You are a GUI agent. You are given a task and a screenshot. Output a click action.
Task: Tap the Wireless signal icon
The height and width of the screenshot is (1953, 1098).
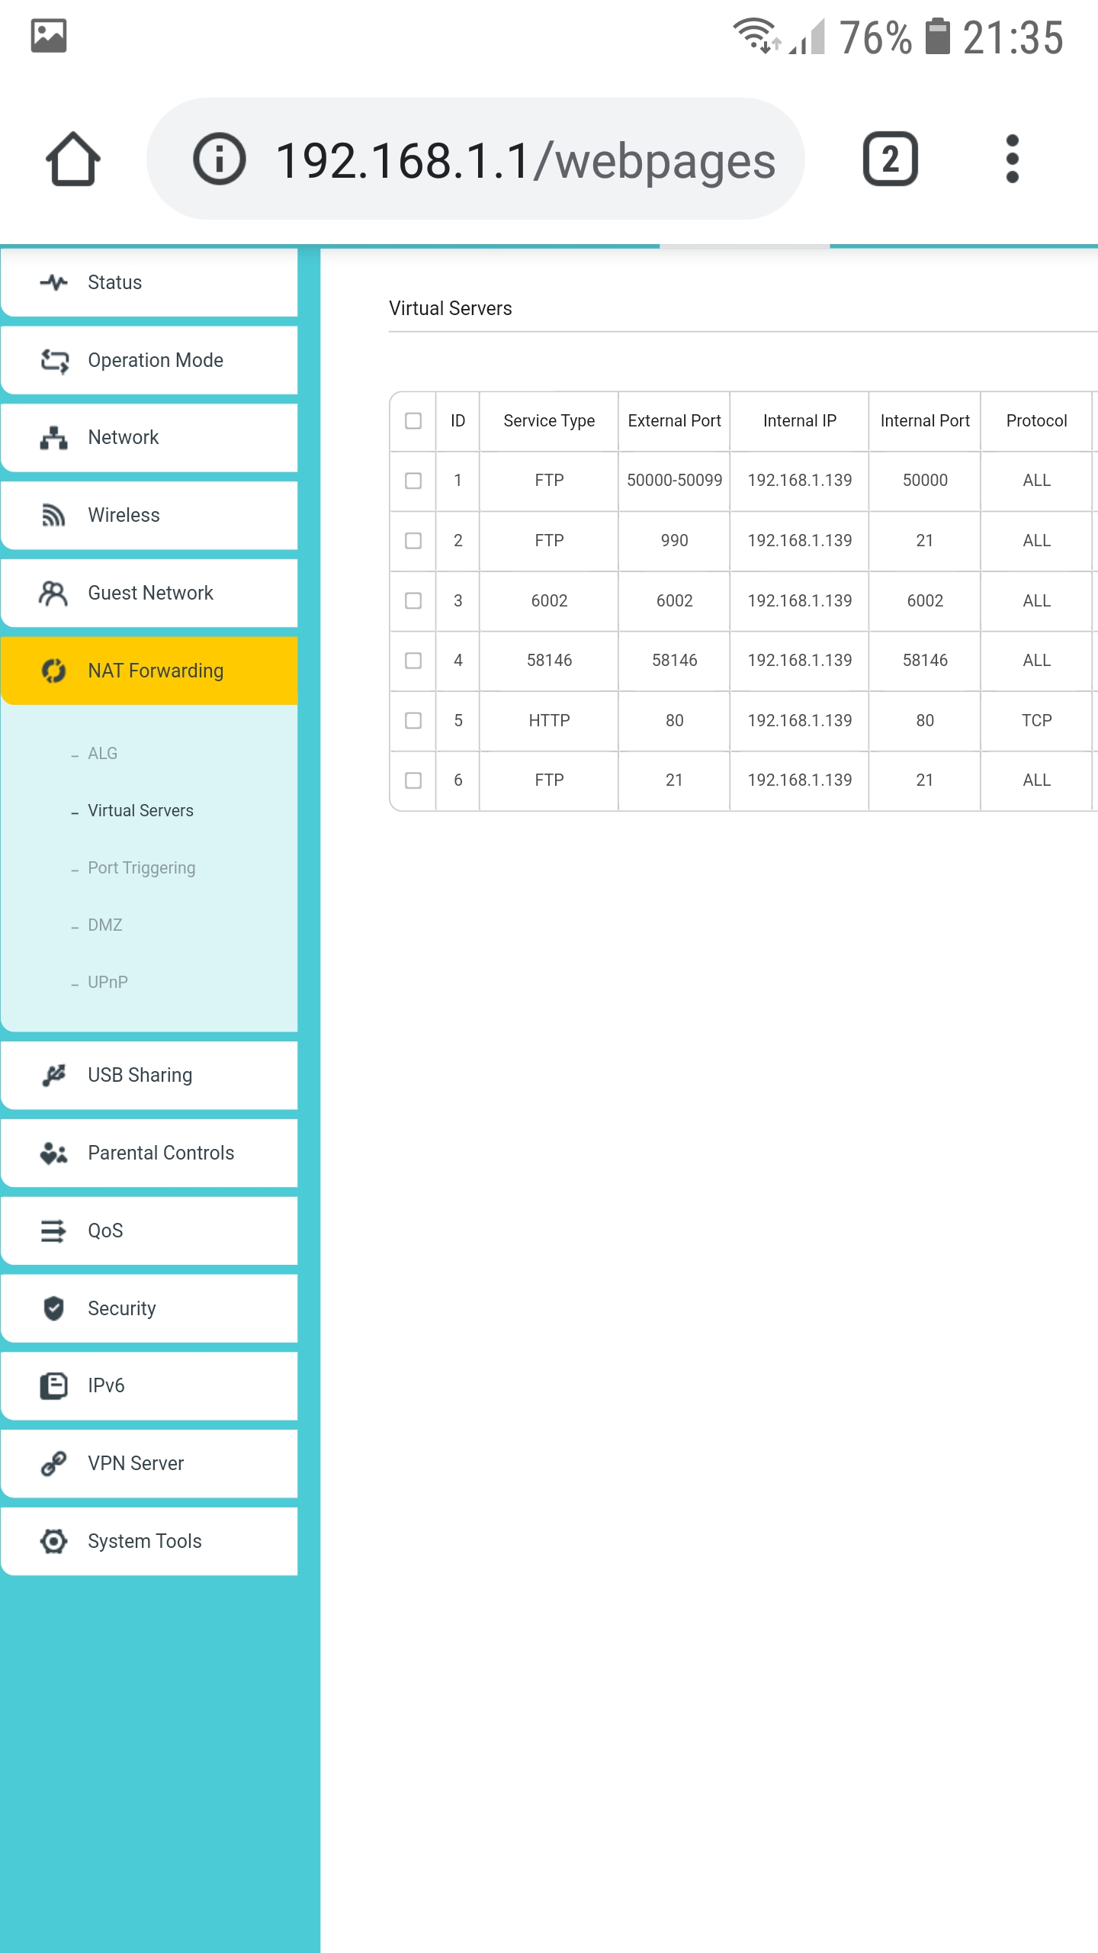tap(53, 515)
